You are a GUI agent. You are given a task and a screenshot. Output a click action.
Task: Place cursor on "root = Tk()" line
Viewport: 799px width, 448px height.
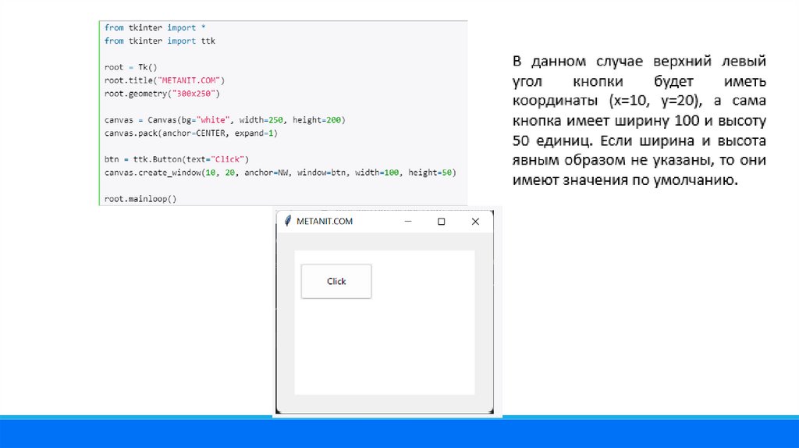point(130,67)
